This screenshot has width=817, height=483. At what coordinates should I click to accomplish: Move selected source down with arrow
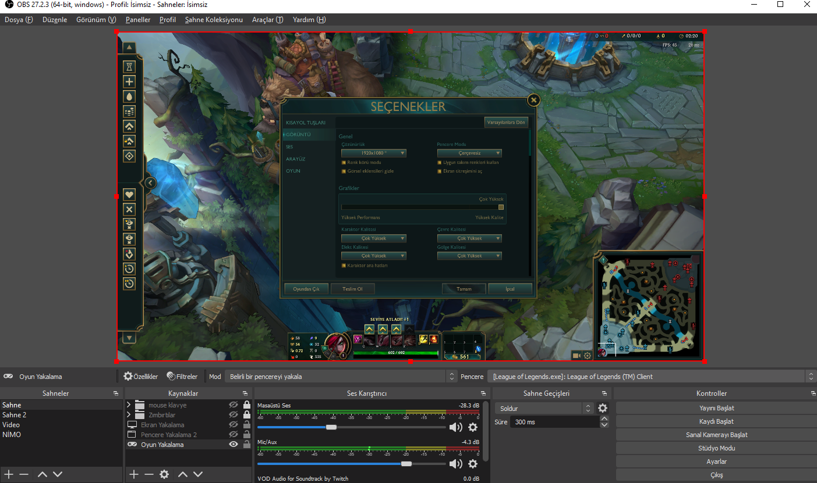198,474
